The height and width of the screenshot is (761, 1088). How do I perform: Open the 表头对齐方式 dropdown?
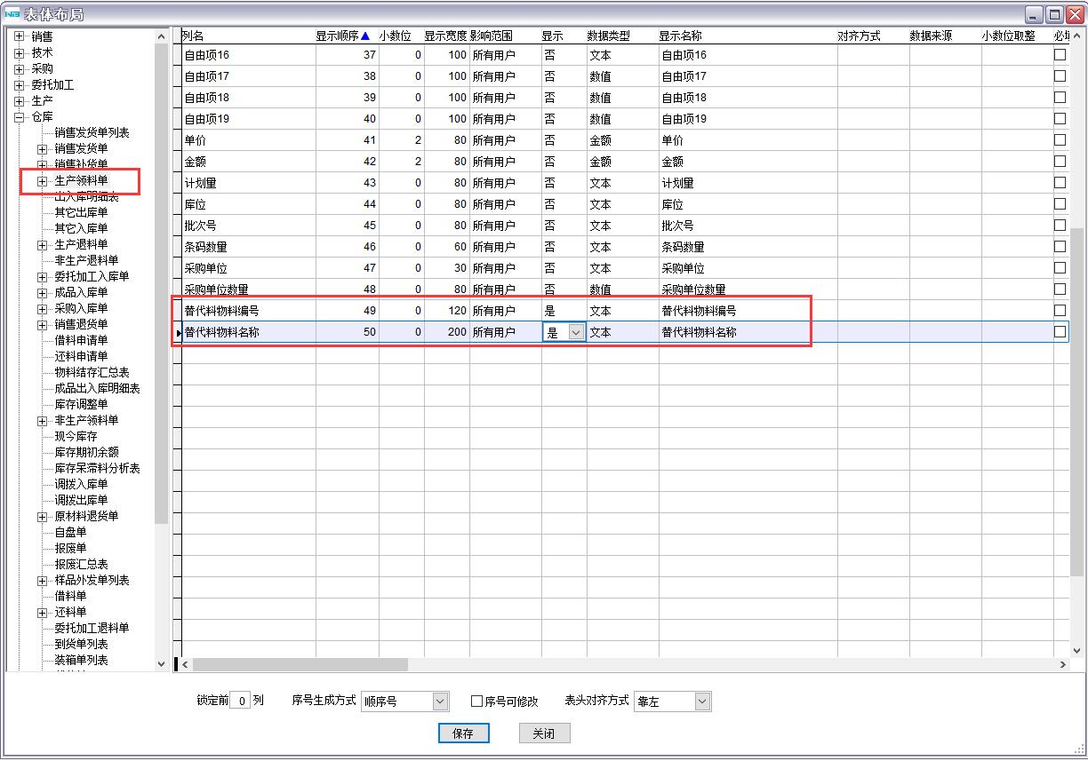click(702, 702)
